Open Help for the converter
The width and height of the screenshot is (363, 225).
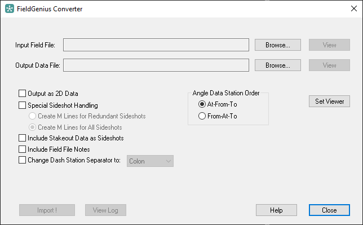pos(276,210)
